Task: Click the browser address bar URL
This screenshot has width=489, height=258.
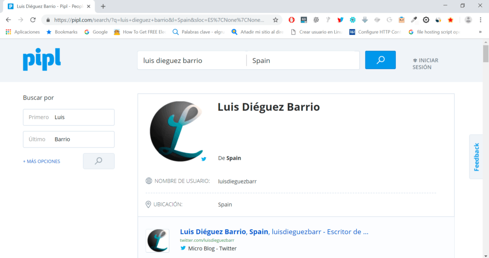Action: click(x=159, y=20)
